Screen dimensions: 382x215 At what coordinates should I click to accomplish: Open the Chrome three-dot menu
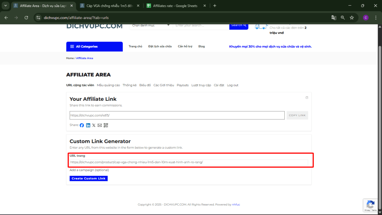click(x=376, y=18)
